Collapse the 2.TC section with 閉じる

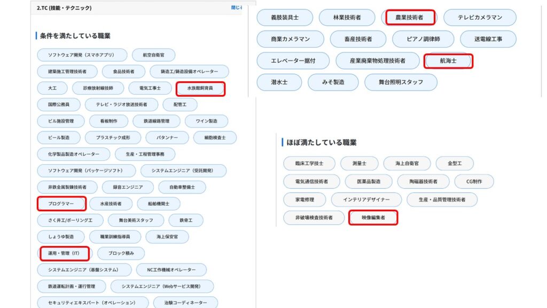[236, 7]
